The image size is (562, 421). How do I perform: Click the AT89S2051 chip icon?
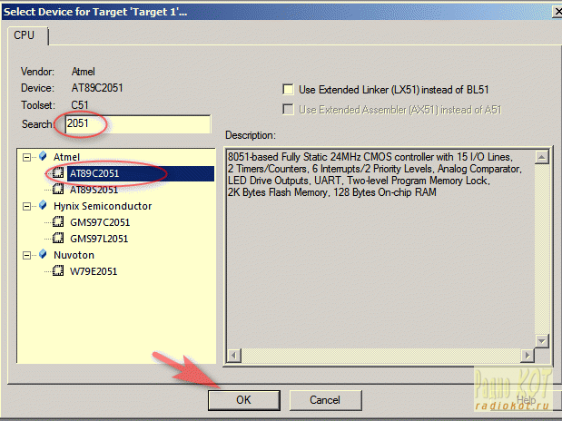tap(58, 190)
